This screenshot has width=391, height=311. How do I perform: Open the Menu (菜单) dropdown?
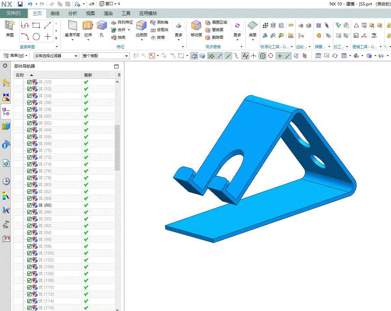[x=15, y=55]
